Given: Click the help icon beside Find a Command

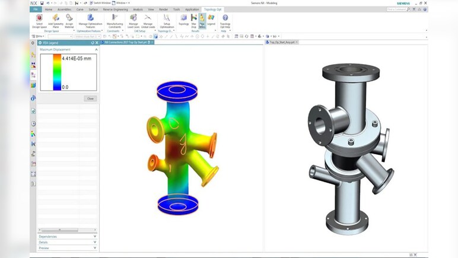Looking at the screenshot, I should [x=425, y=9].
